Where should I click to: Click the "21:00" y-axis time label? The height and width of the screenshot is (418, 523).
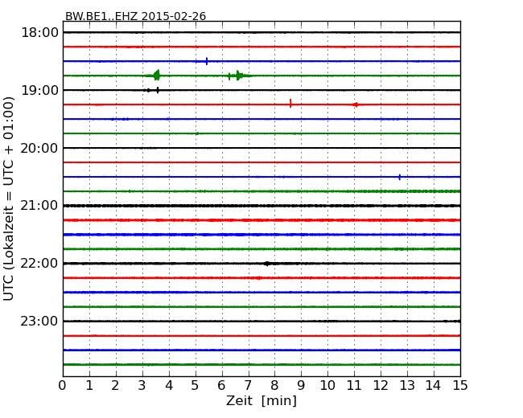(39, 206)
